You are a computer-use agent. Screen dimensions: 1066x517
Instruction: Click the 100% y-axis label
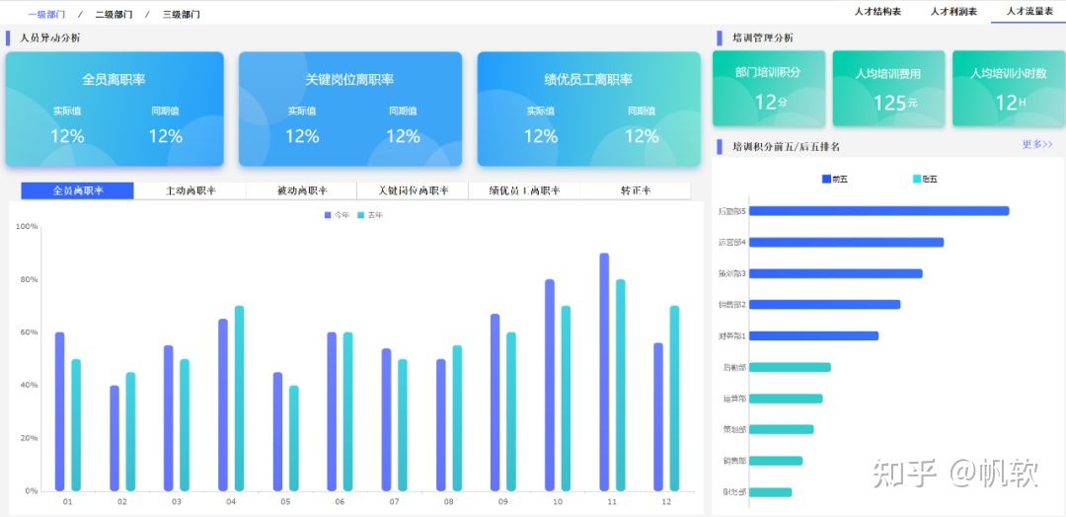click(x=27, y=226)
